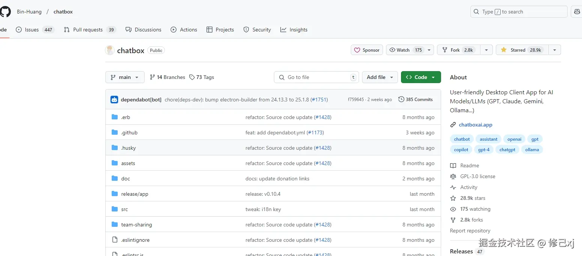
Task: Select the copilot topic tag
Action: click(x=461, y=150)
